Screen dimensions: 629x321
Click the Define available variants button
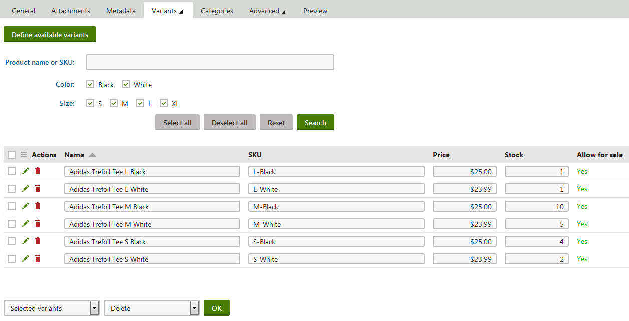tap(50, 35)
